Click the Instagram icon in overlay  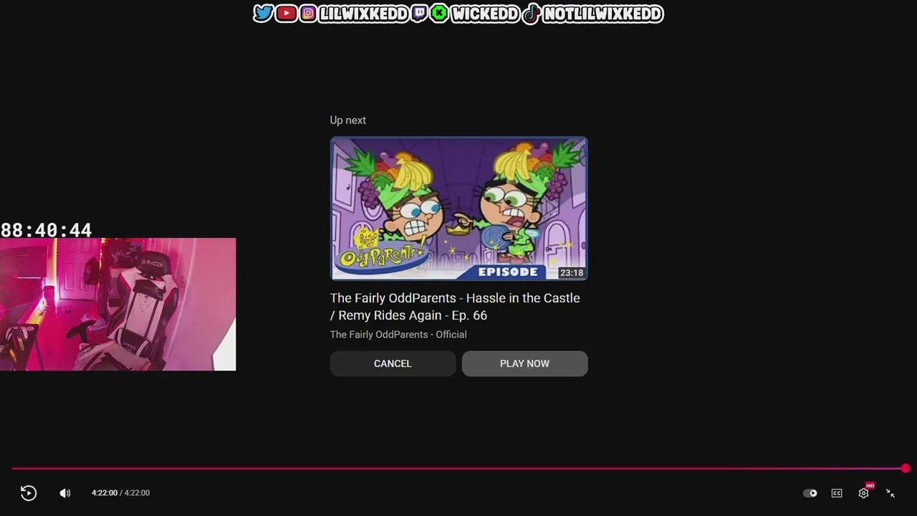tap(308, 13)
